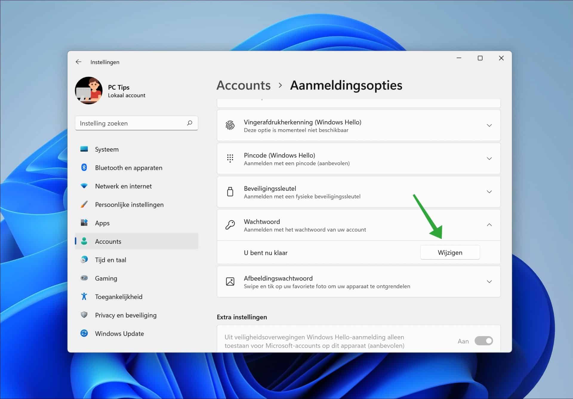The image size is (573, 399).
Task: Navigate to Accounts via the breadcrumb
Action: click(x=243, y=86)
